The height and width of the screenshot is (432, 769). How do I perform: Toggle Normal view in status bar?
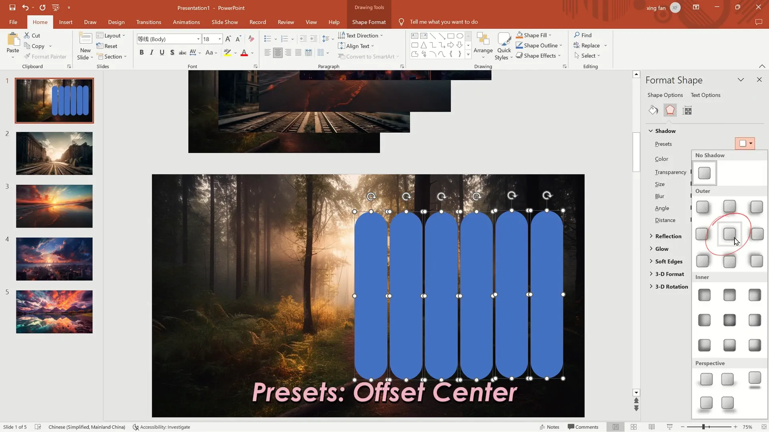616,427
